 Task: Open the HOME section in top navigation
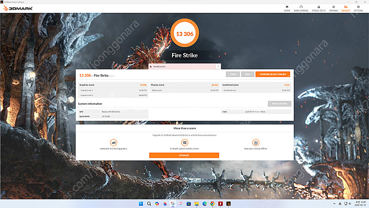287,8
